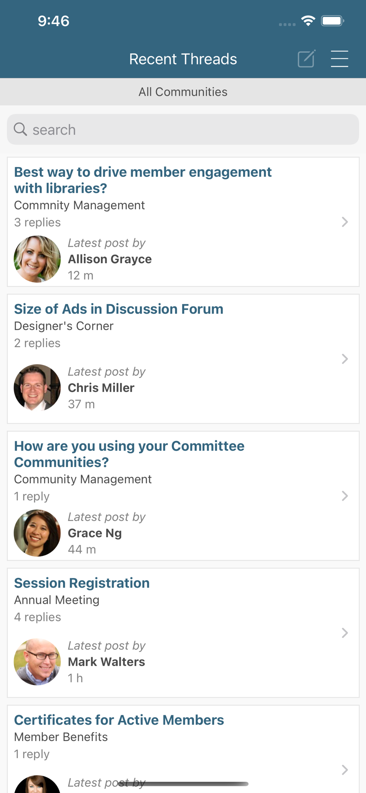Tap the search magnifier icon
366x793 pixels.
pyautogui.click(x=20, y=129)
